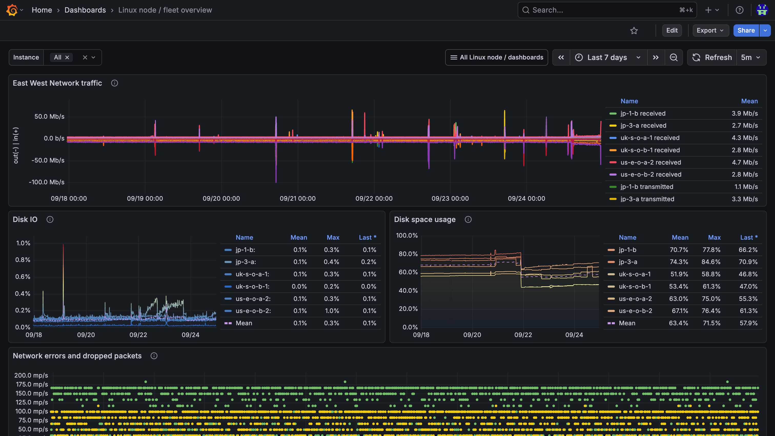
Task: Shift time range forward
Action: pyautogui.click(x=656, y=57)
